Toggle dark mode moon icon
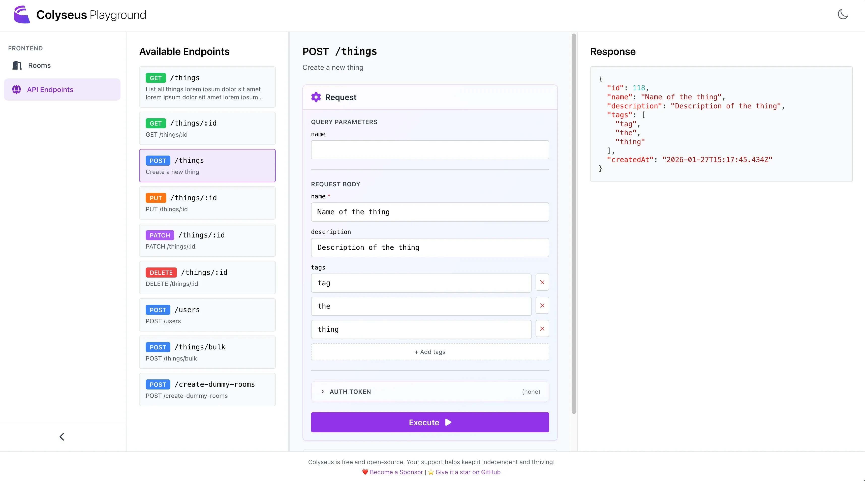The image size is (865, 481). tap(843, 14)
